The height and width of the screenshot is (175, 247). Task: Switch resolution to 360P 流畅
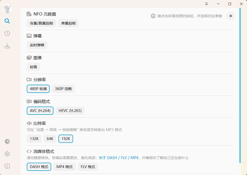click(63, 88)
